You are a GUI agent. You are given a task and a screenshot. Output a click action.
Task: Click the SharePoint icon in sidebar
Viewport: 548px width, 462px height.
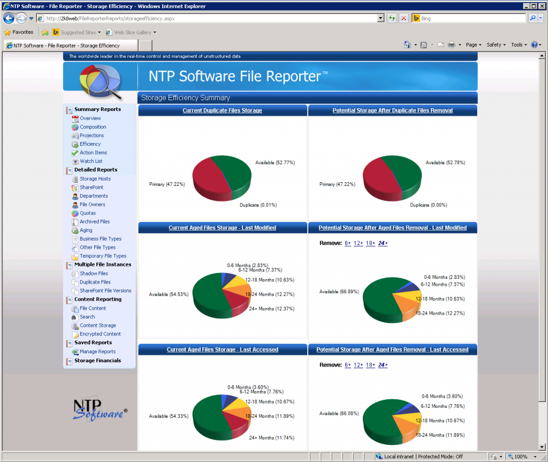75,188
